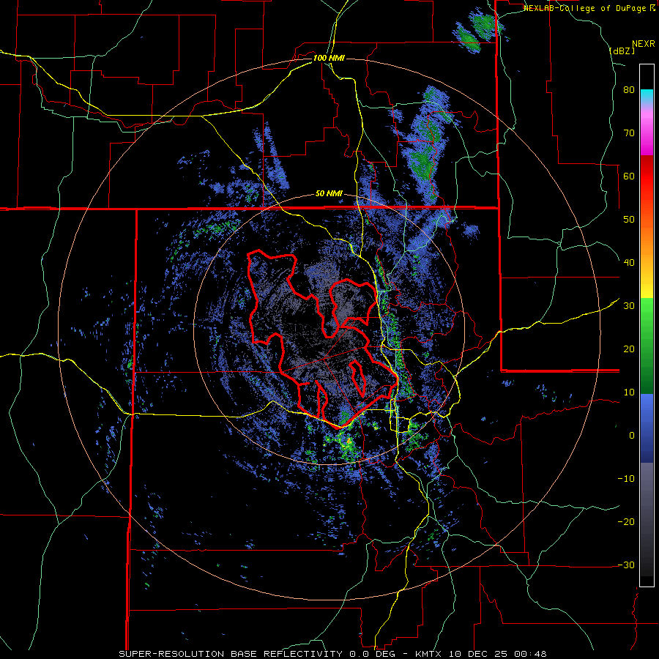Select the 30 value on the dBZ scale
The image size is (659, 659).
pos(629,306)
